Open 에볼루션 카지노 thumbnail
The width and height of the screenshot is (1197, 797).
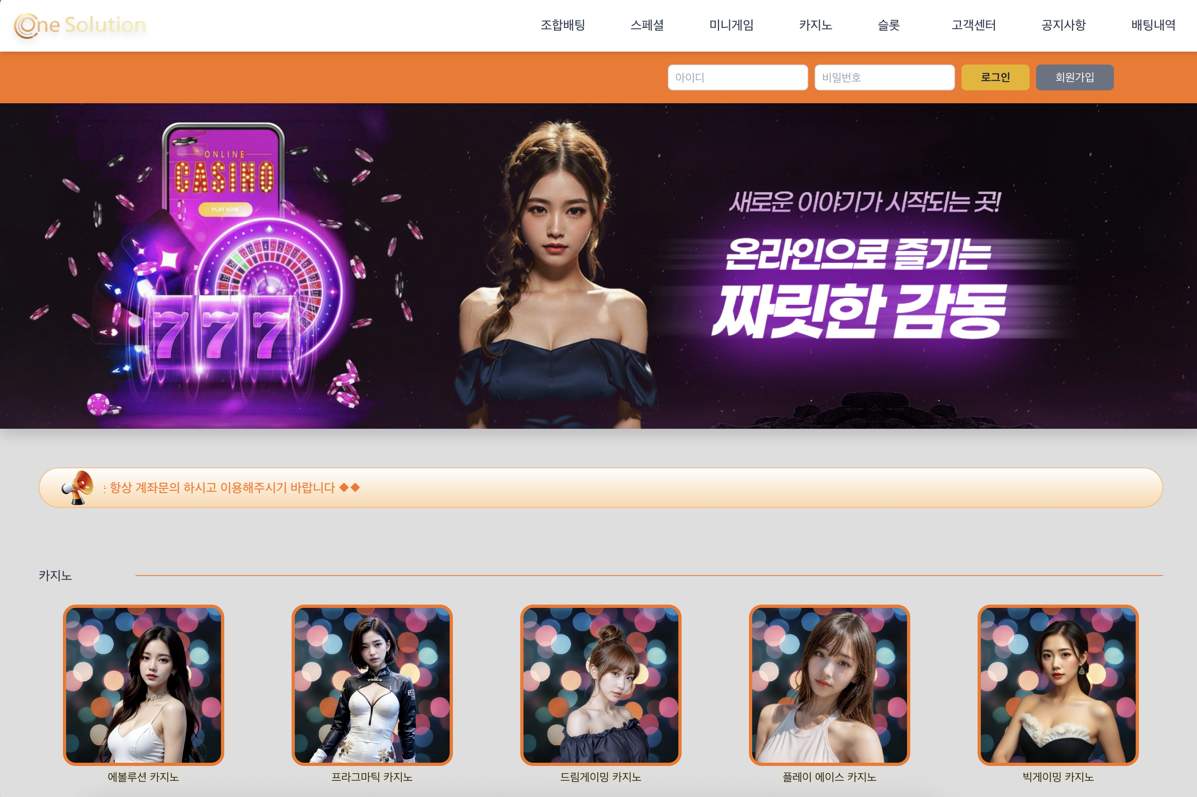143,684
